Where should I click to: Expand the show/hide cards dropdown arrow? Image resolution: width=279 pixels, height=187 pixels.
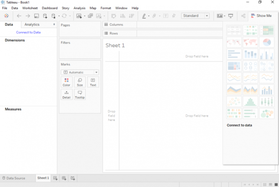(225, 16)
